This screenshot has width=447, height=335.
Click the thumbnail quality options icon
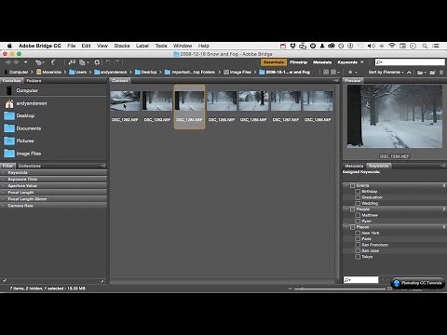(334, 72)
